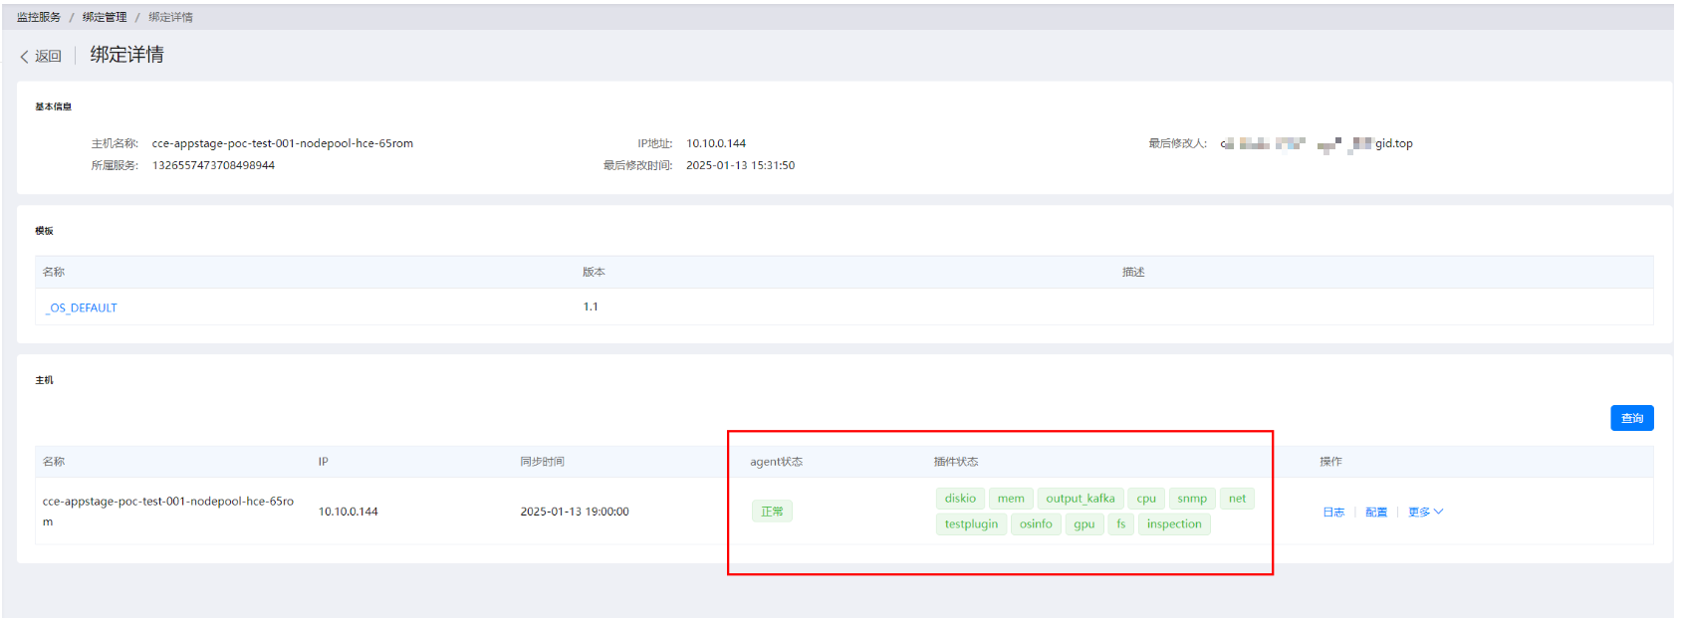Click the fs plugin tag

[1121, 524]
